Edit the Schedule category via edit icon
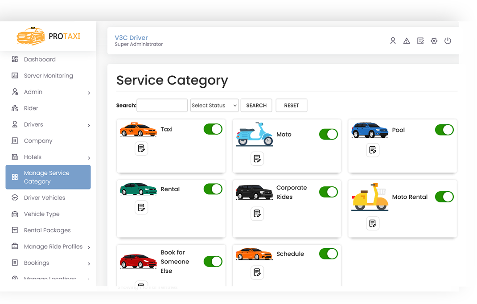 tap(257, 272)
